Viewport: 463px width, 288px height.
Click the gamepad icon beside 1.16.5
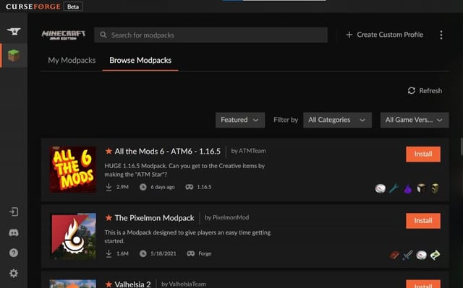[x=190, y=187]
